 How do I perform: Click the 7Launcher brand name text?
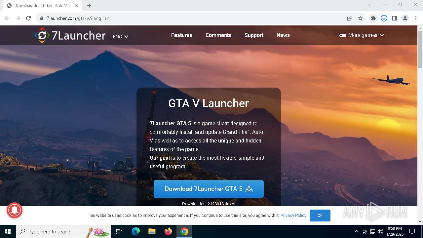coord(79,35)
